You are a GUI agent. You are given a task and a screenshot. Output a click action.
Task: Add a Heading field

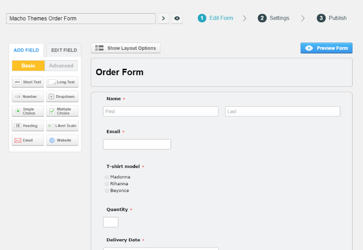tap(28, 126)
